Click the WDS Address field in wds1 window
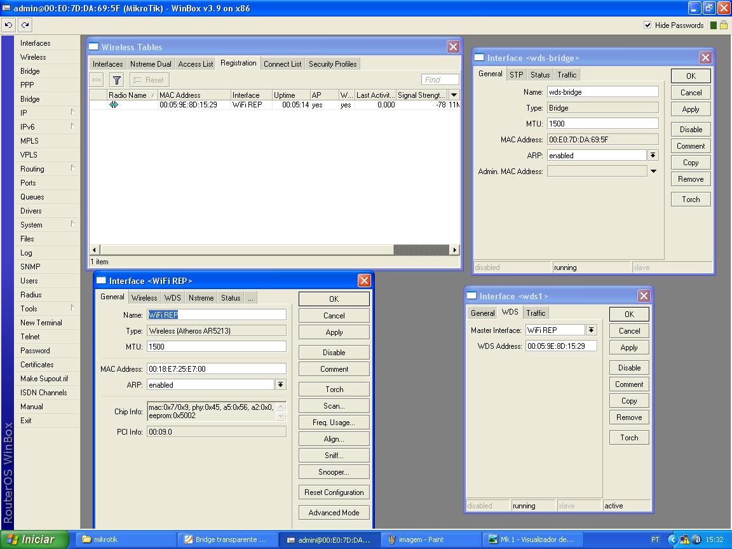Screen dimensions: 732x549 (562, 346)
